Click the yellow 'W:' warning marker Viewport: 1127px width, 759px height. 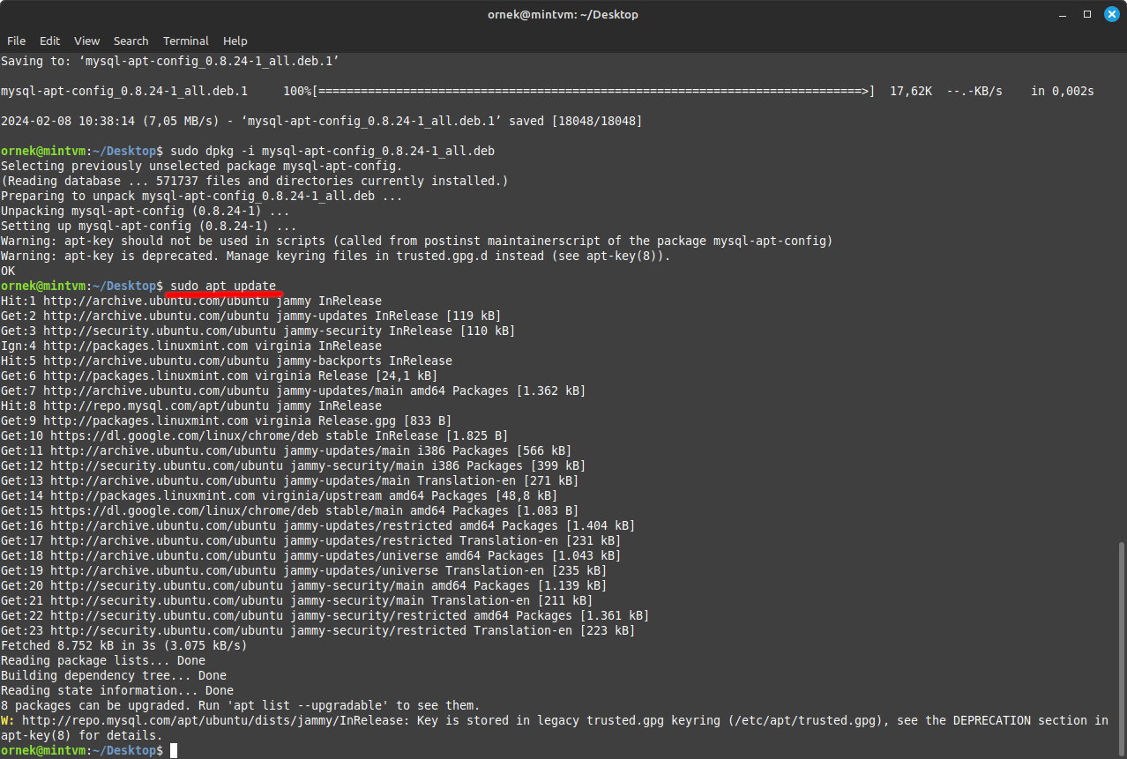tap(7, 720)
